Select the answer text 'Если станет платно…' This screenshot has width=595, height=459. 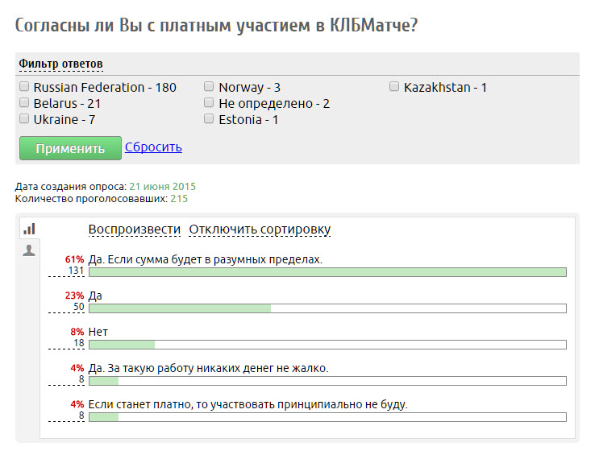click(248, 404)
